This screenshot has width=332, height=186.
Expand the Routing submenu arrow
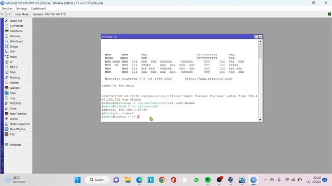tap(29, 77)
